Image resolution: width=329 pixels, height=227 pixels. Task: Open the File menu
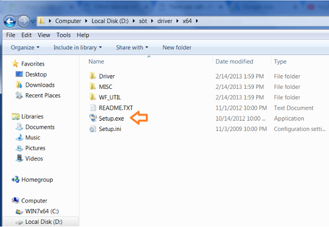10,35
